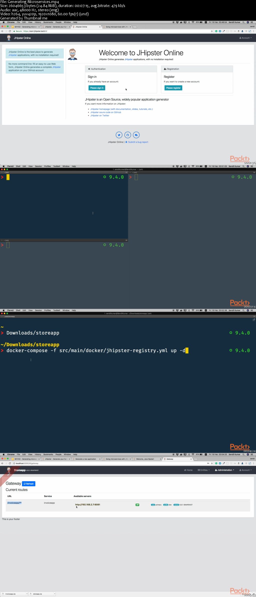Click the pane menu icon of the top-left iTerm2 split pane
This screenshot has width=256, height=597.
[126, 172]
